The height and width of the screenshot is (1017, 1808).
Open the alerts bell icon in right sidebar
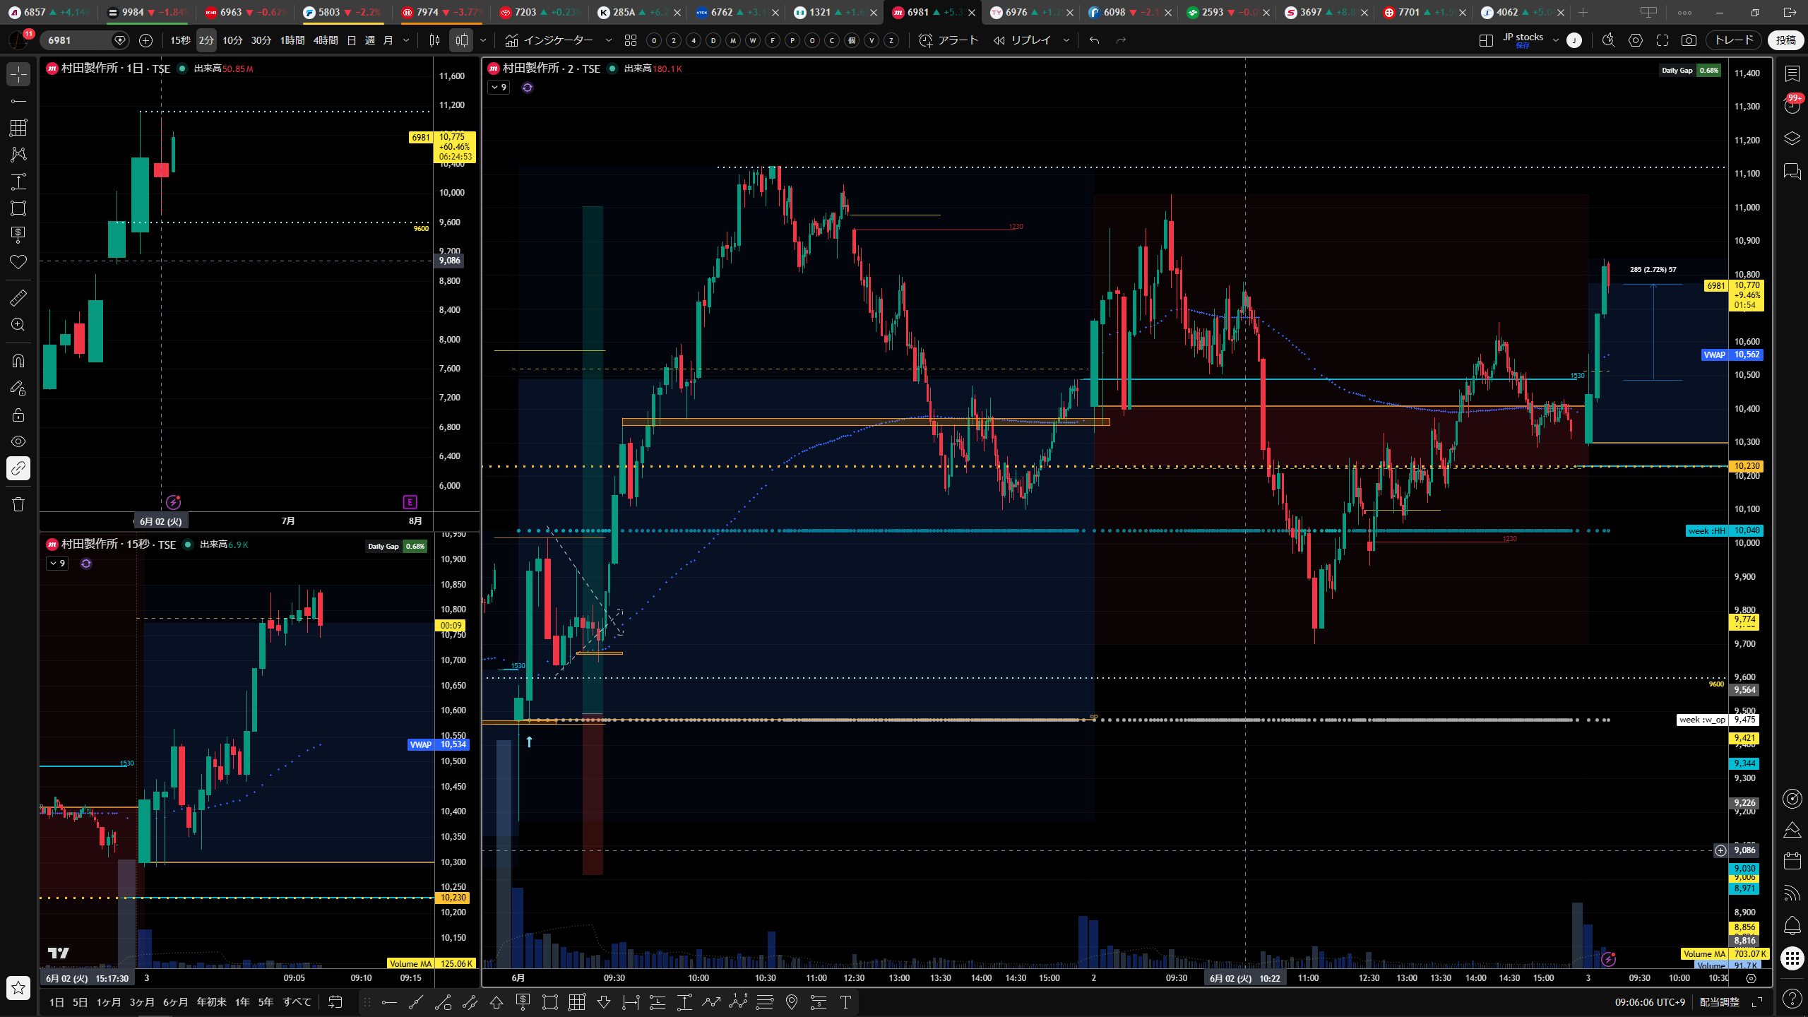(x=1792, y=925)
